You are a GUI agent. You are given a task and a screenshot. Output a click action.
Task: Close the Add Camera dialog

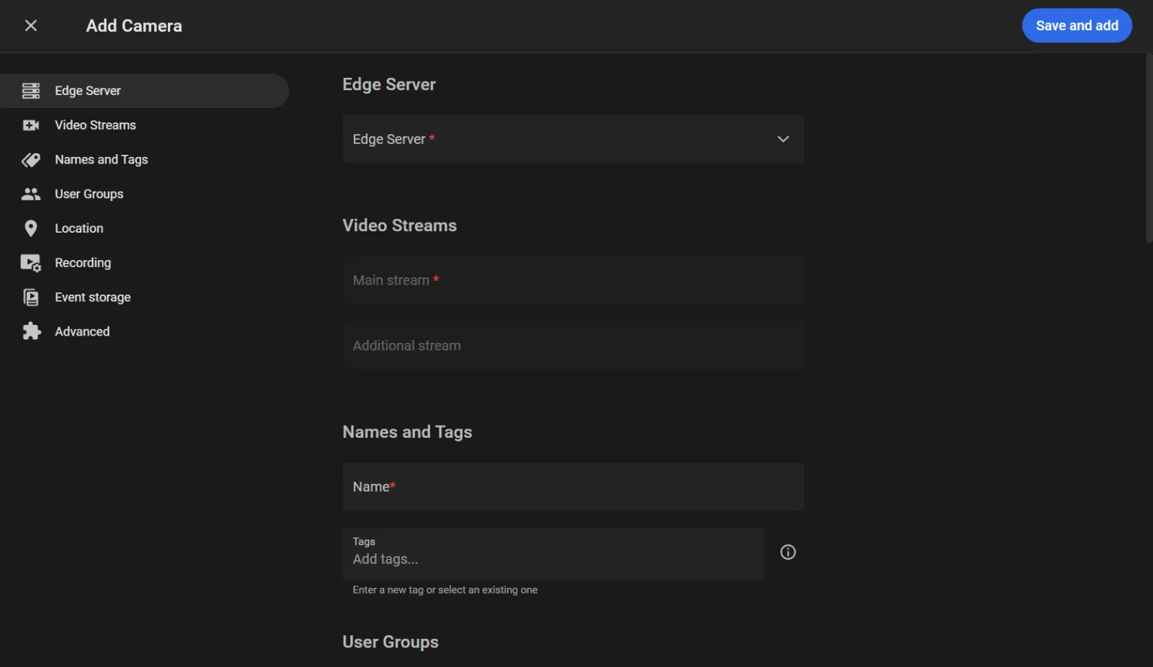click(x=31, y=26)
